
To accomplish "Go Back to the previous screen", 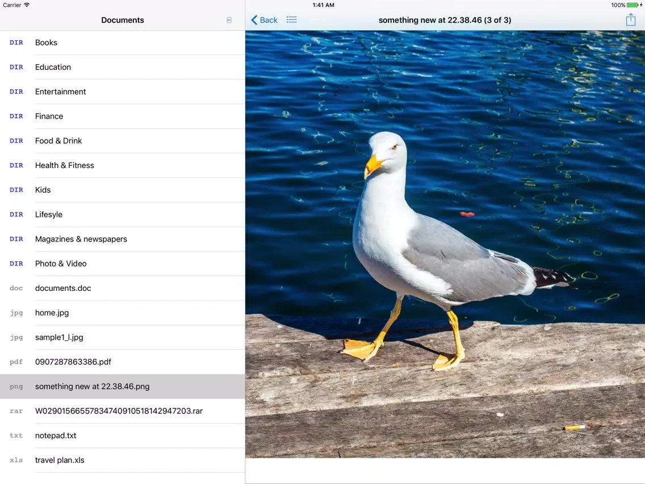I will pyautogui.click(x=263, y=19).
